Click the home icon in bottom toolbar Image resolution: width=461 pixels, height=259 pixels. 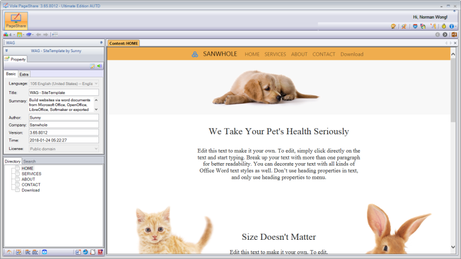9,252
